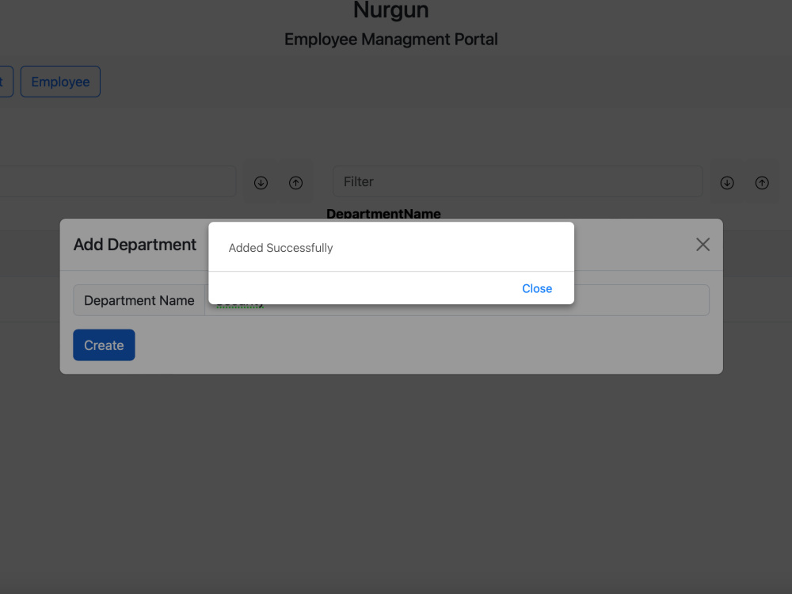Sort DepartmentName descending with down-arrow icon
792x594 pixels.
click(727, 183)
